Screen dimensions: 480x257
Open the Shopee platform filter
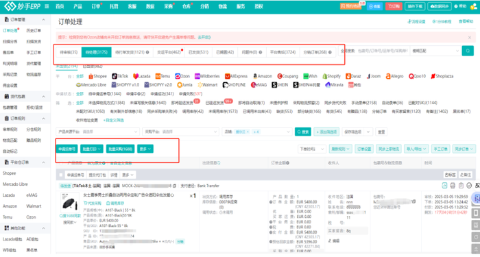[x=97, y=76]
